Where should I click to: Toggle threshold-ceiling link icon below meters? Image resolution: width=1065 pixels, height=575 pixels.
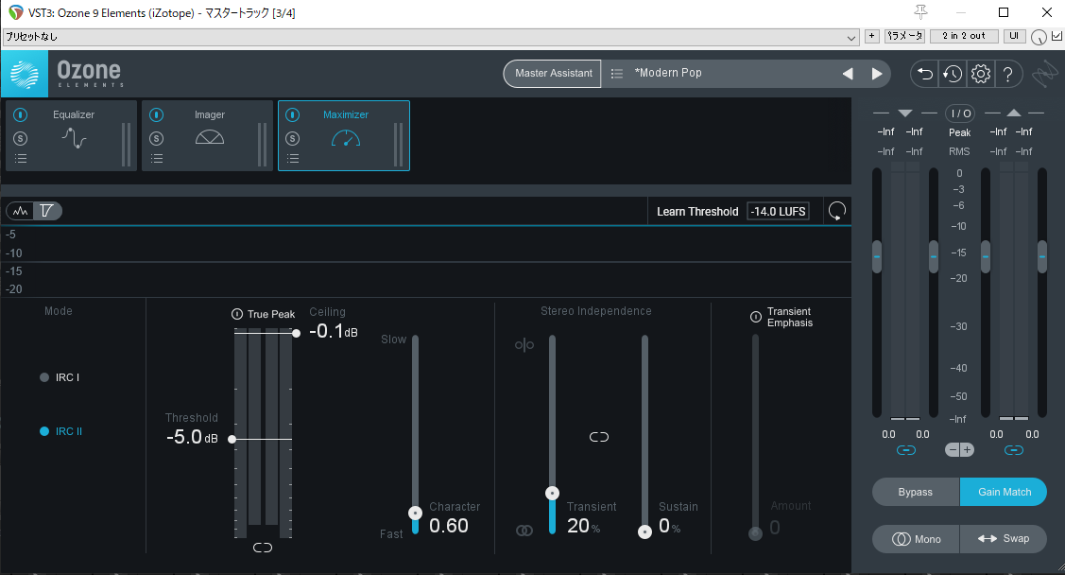[263, 548]
